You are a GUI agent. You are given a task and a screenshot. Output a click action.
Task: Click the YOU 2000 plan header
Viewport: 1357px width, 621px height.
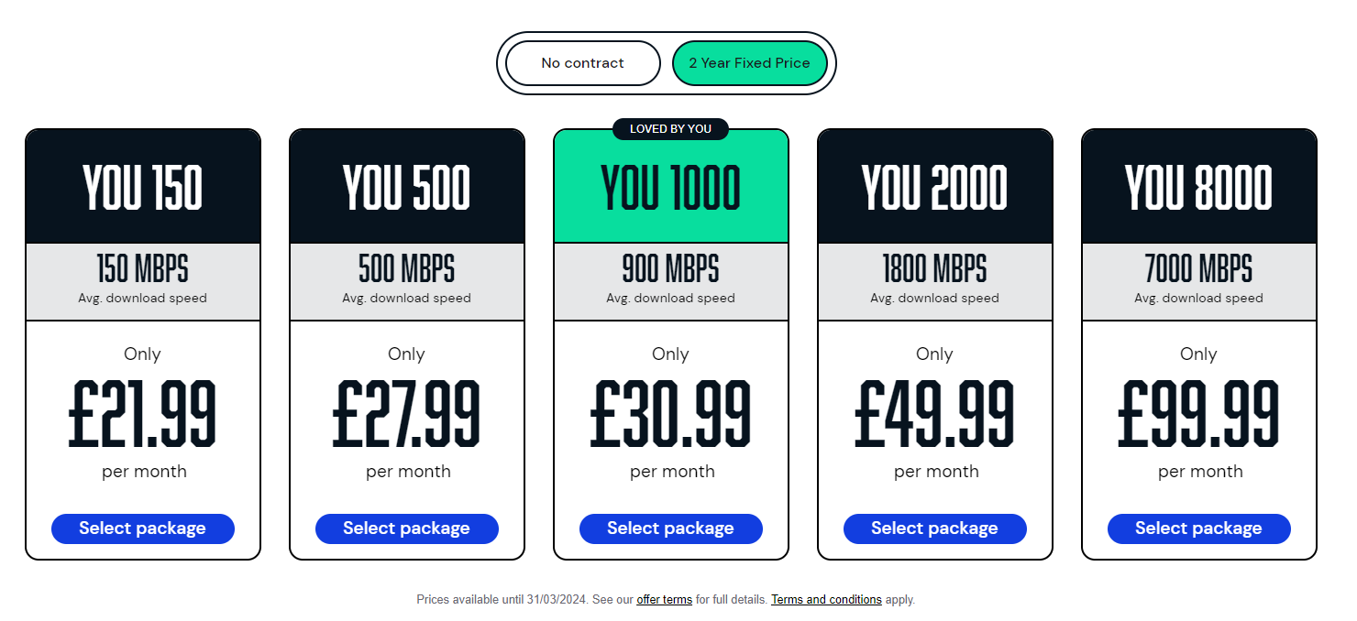(934, 188)
